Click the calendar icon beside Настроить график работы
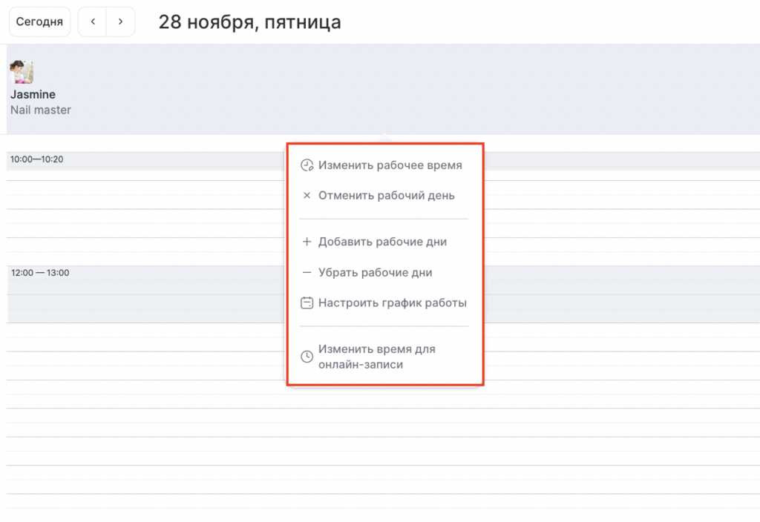 [307, 303]
